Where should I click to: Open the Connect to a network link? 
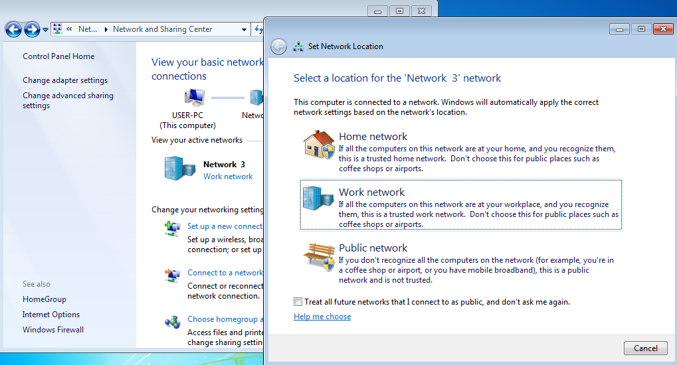pos(225,273)
